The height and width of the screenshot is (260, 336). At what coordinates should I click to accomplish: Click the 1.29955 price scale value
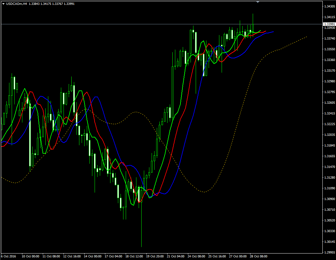click(330, 253)
